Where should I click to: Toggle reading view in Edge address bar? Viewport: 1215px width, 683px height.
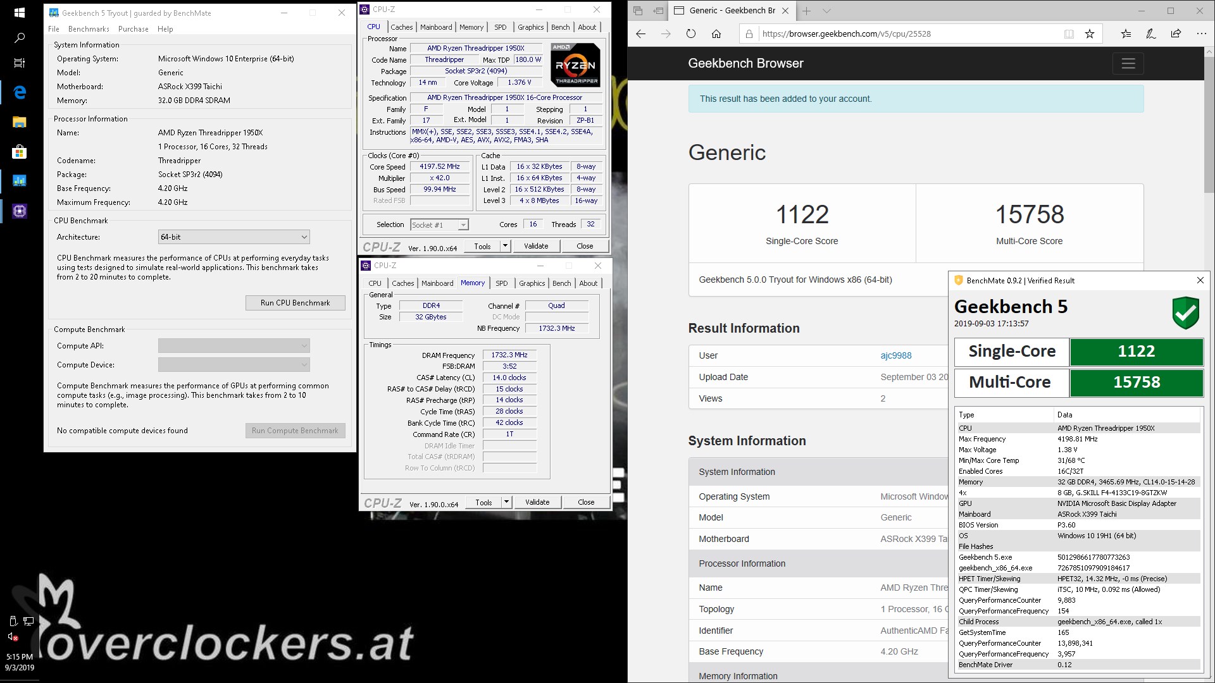point(1069,34)
